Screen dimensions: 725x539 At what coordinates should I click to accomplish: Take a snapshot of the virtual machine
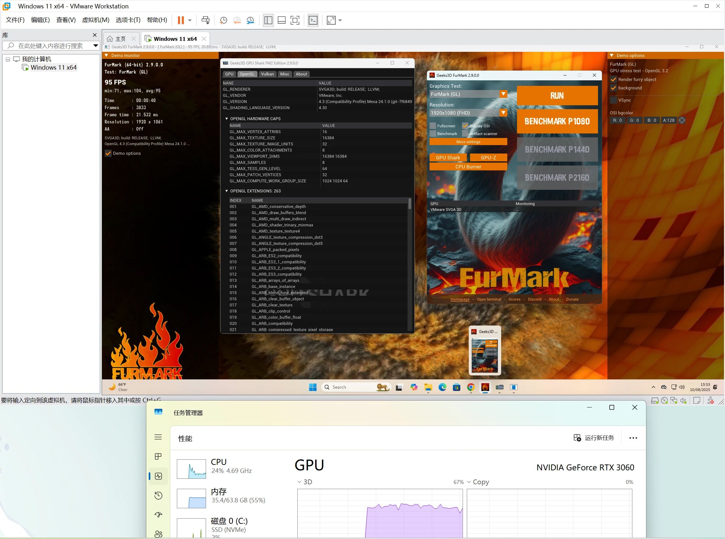tap(224, 20)
